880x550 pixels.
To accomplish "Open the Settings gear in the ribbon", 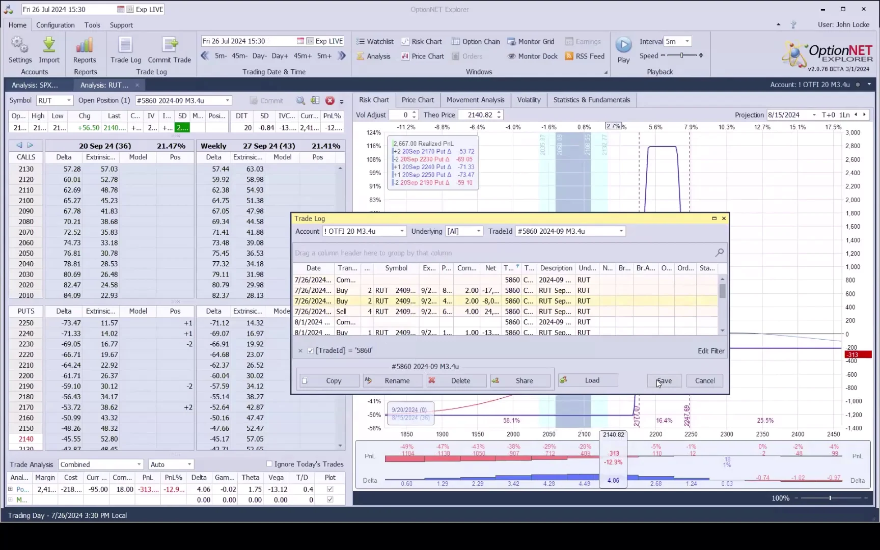I will click(20, 50).
